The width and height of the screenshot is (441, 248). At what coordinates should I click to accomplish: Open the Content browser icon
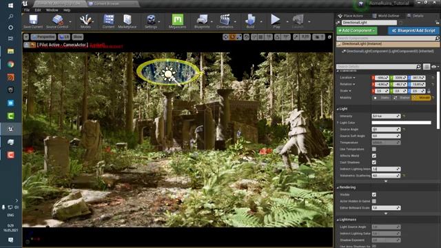click(x=109, y=21)
